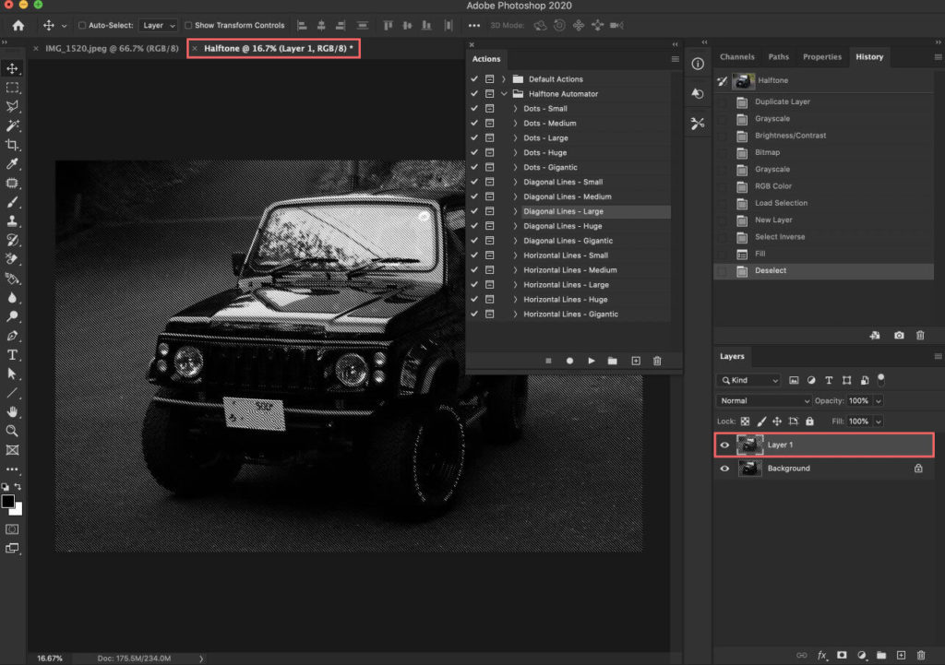Toggle Default Actions set checkmark

pos(474,79)
